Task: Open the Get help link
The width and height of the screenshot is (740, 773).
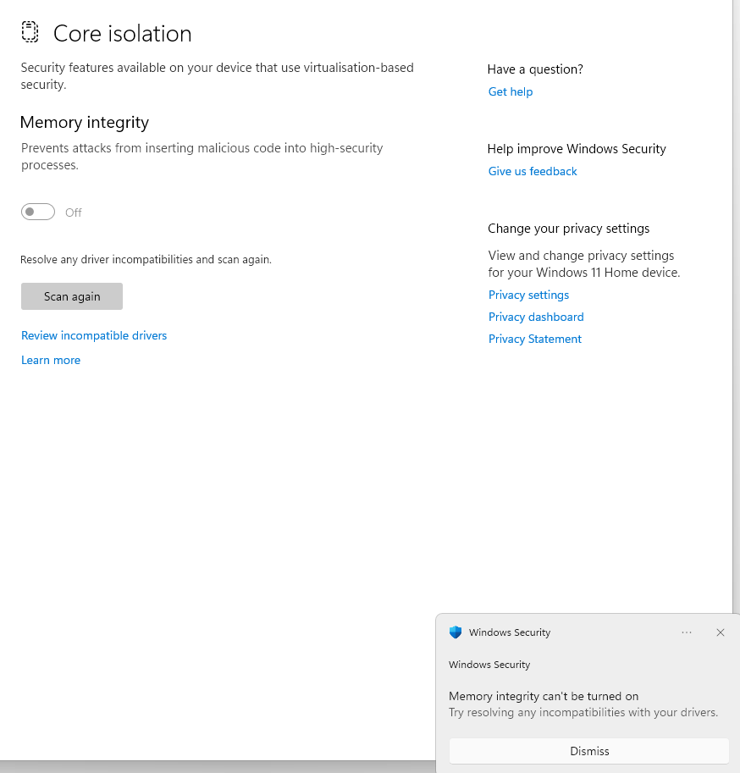Action: pyautogui.click(x=511, y=91)
